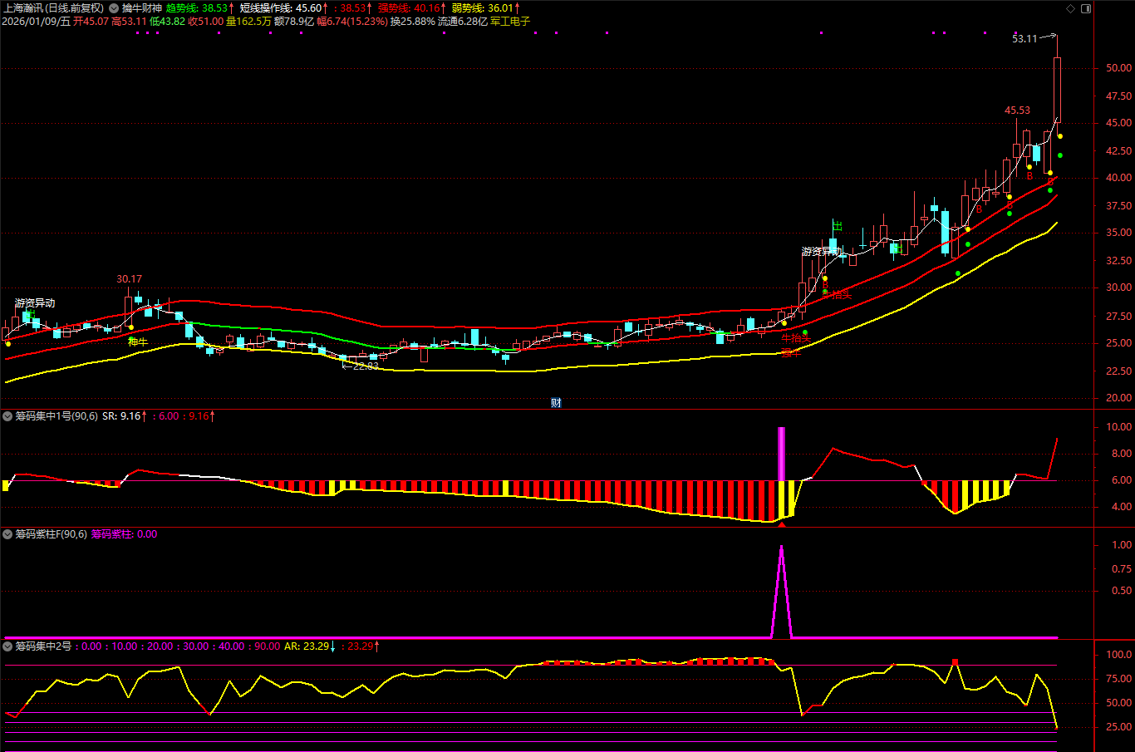Click the 53.11 high price marker
1135x752 pixels.
tap(1024, 39)
